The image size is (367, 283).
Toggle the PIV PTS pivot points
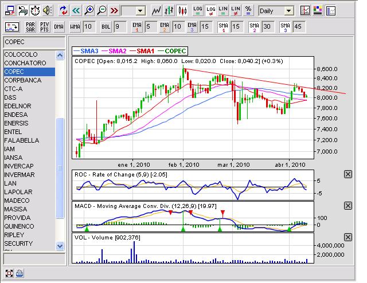44,26
